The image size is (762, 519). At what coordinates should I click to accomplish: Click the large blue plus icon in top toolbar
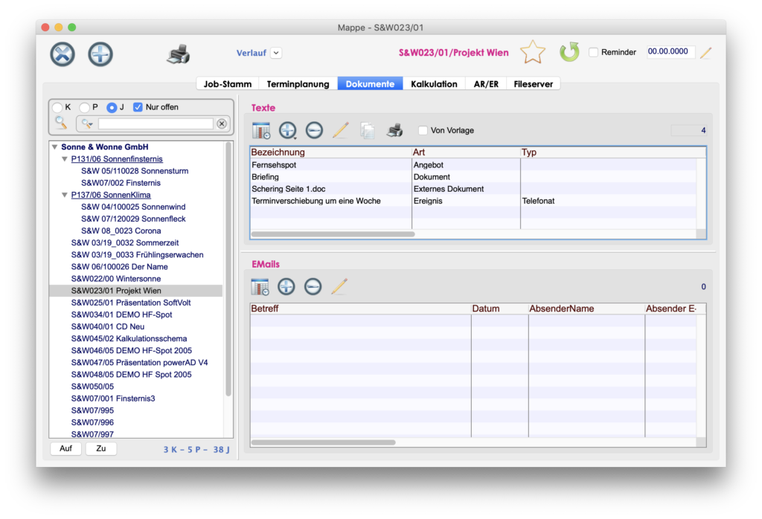point(100,54)
